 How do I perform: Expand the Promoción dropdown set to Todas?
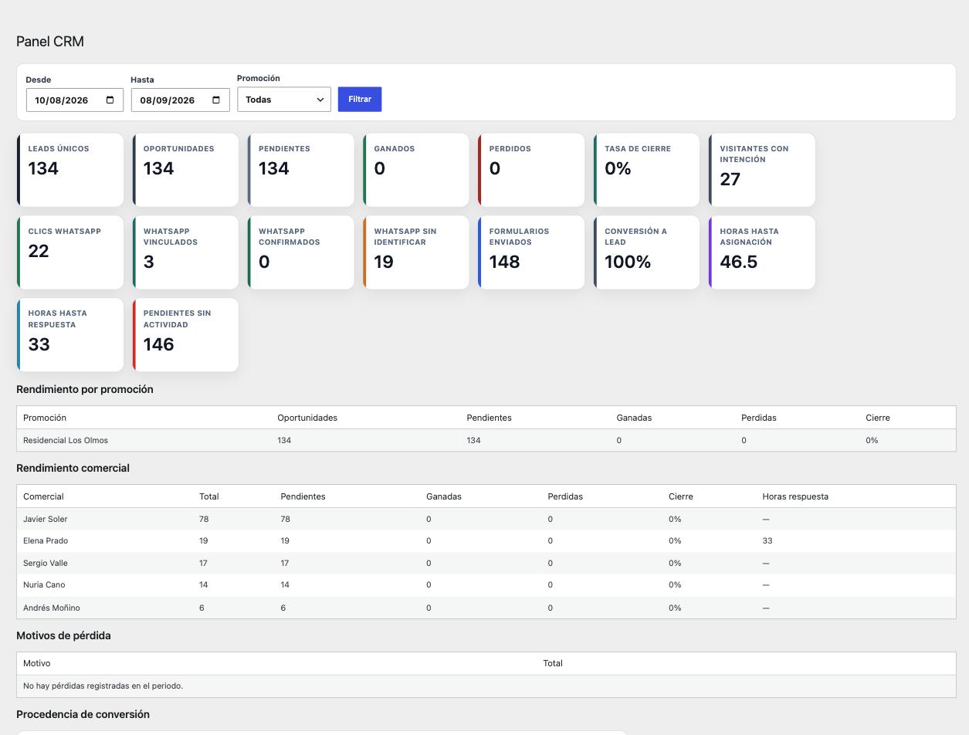click(x=284, y=100)
